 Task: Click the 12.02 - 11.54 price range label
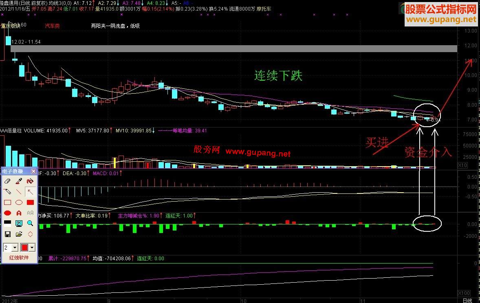pyautogui.click(x=26, y=42)
